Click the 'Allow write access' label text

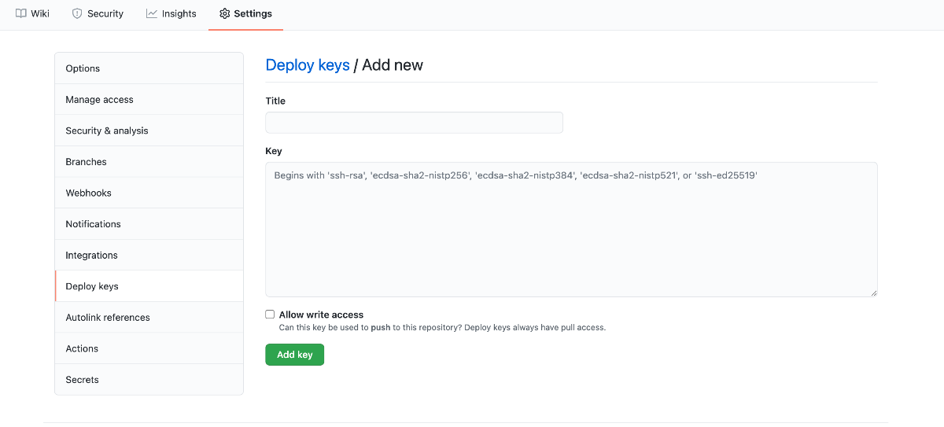pyautogui.click(x=321, y=315)
